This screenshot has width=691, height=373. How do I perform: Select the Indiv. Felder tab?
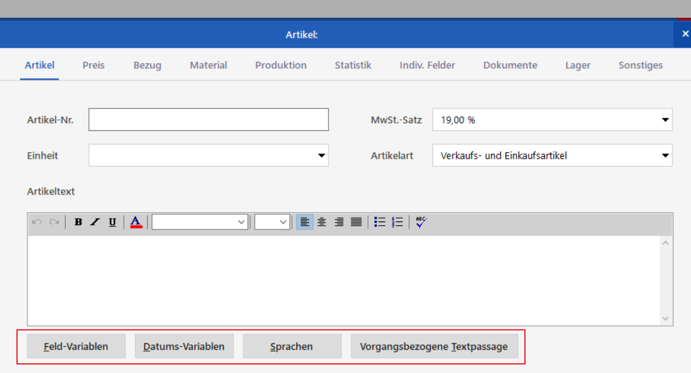point(427,65)
